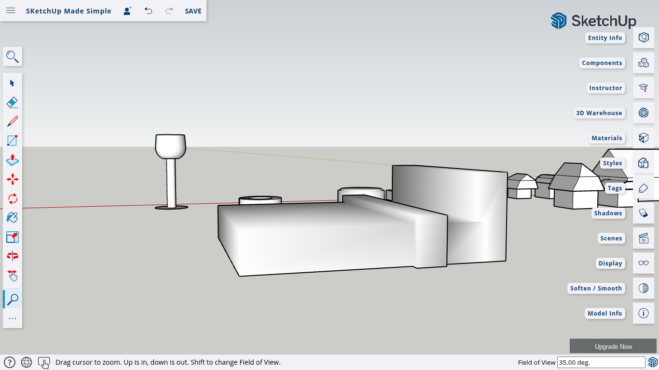
Task: Pick the Paint Bucket tool
Action: coord(13,218)
